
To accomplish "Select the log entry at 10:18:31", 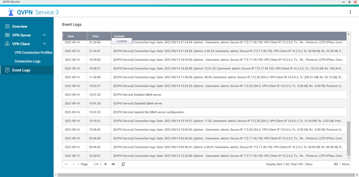I will [204, 121].
